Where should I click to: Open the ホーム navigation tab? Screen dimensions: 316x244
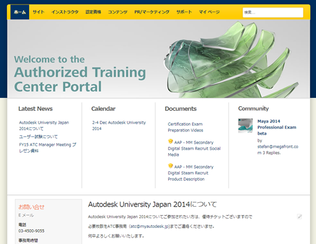click(20, 12)
